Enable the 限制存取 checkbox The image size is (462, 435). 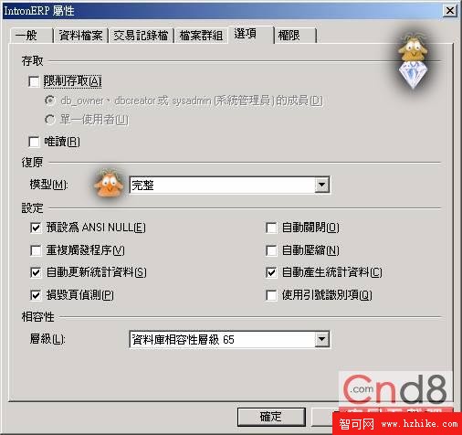(34, 81)
